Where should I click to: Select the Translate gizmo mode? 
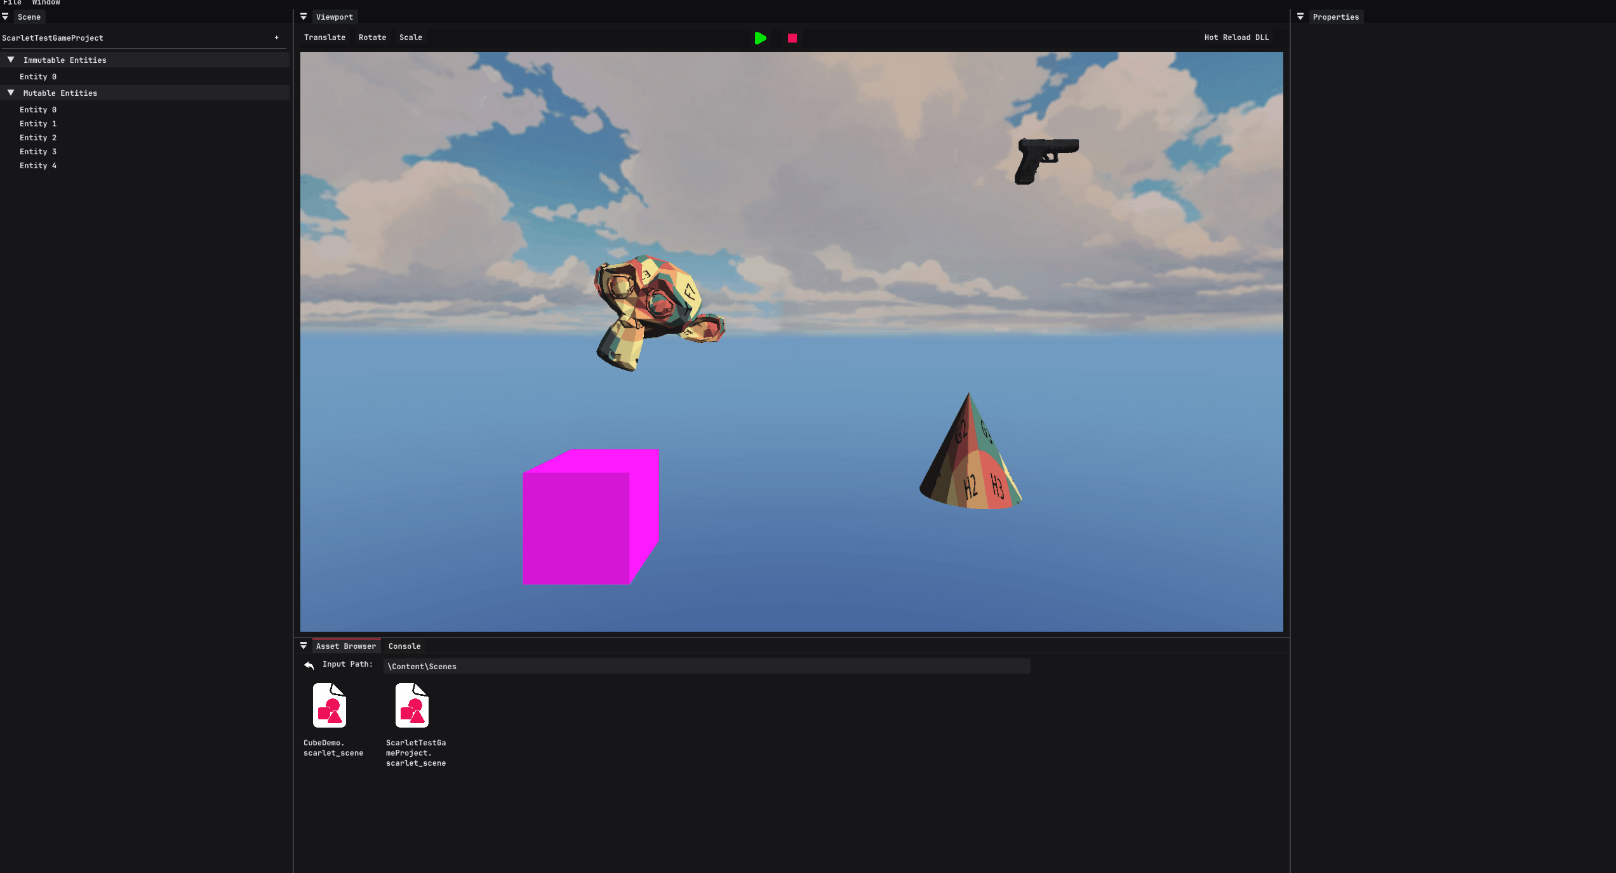point(324,37)
